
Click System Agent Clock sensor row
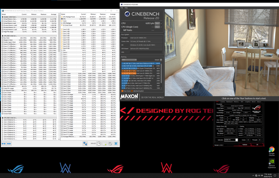(29, 42)
